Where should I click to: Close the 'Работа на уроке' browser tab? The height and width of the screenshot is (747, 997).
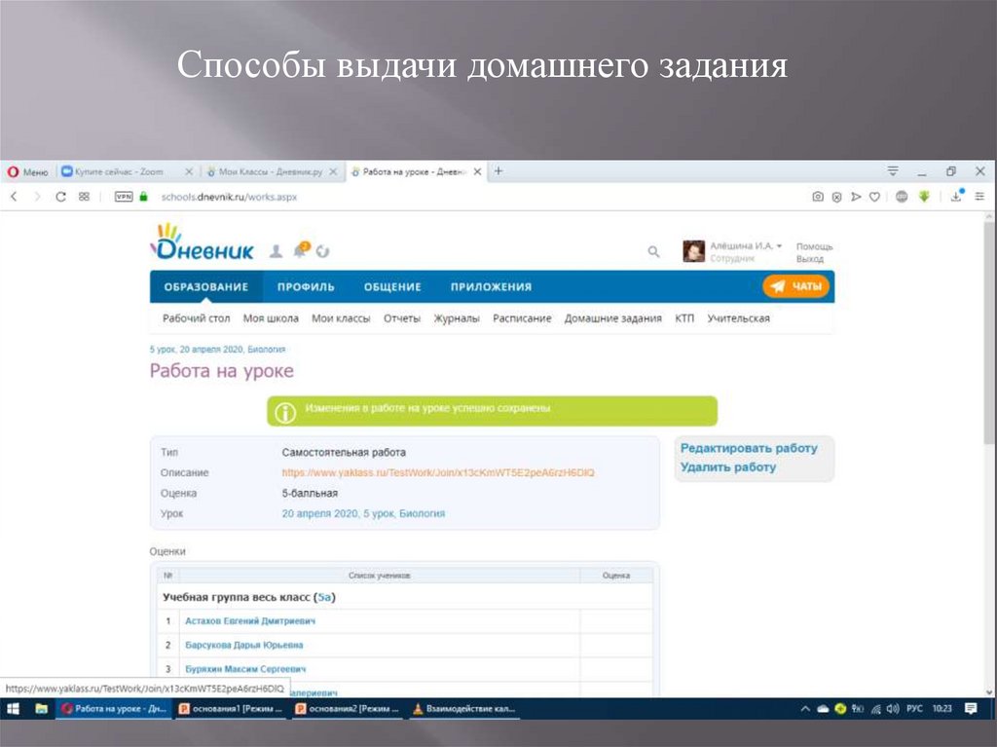[x=477, y=171]
